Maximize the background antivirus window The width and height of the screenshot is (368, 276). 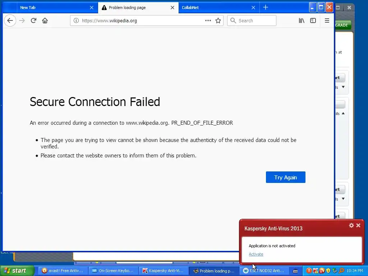(338, 8)
